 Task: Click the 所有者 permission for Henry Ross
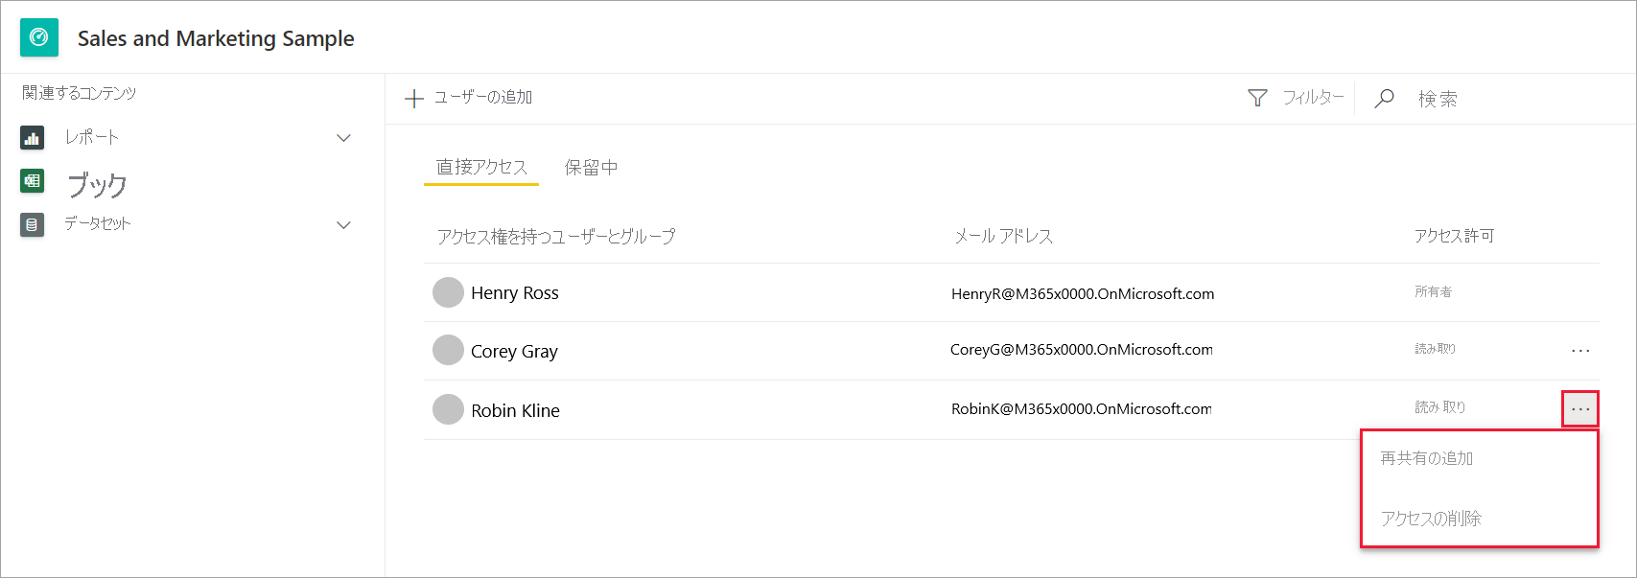point(1433,291)
